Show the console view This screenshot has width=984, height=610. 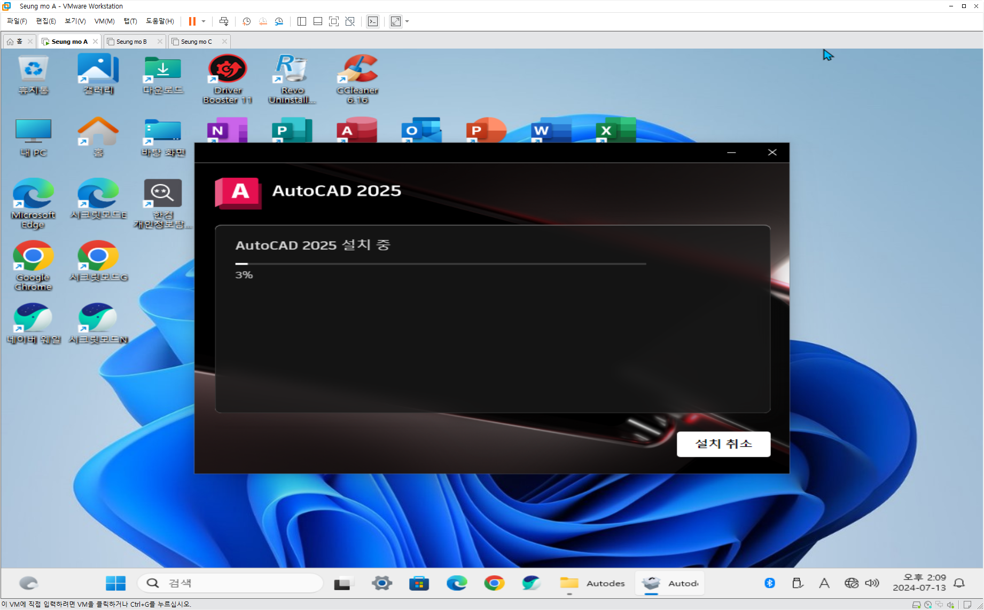point(373,21)
